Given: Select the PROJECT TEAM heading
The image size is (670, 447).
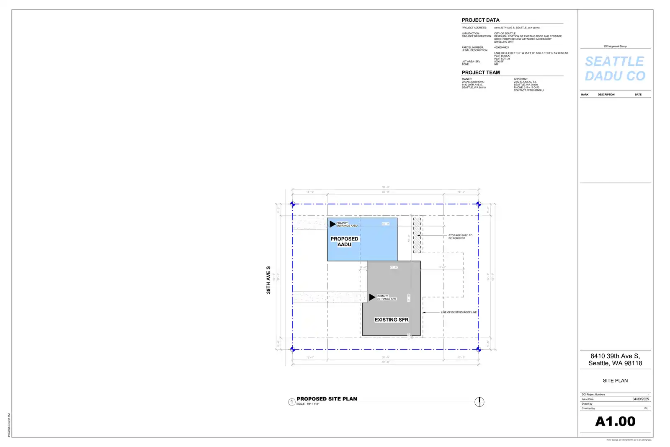Looking at the screenshot, I should pyautogui.click(x=481, y=72).
